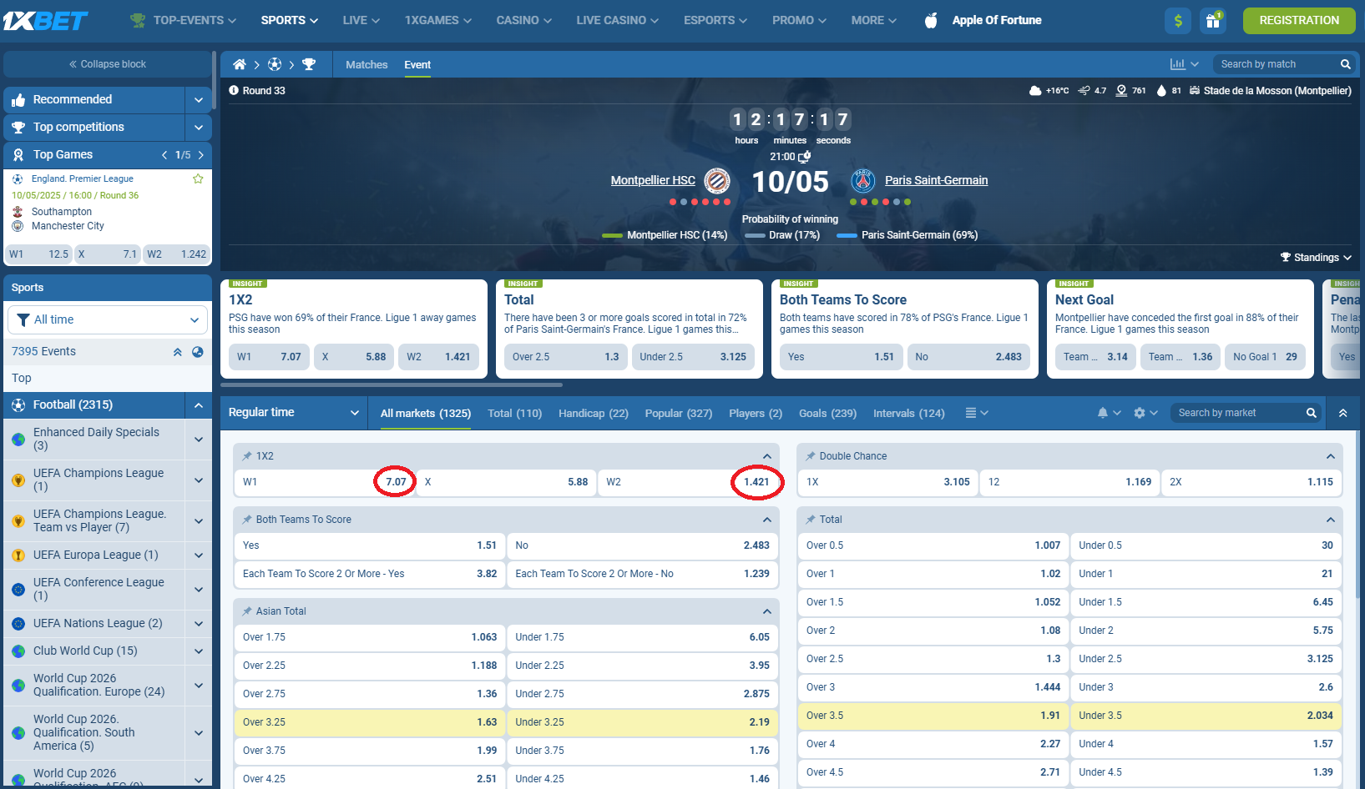The image size is (1365, 789).
Task: Open the ESPORTS menu
Action: pos(715,20)
